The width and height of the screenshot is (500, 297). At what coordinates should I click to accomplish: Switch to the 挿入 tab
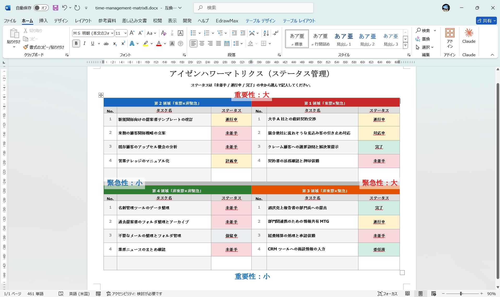43,21
